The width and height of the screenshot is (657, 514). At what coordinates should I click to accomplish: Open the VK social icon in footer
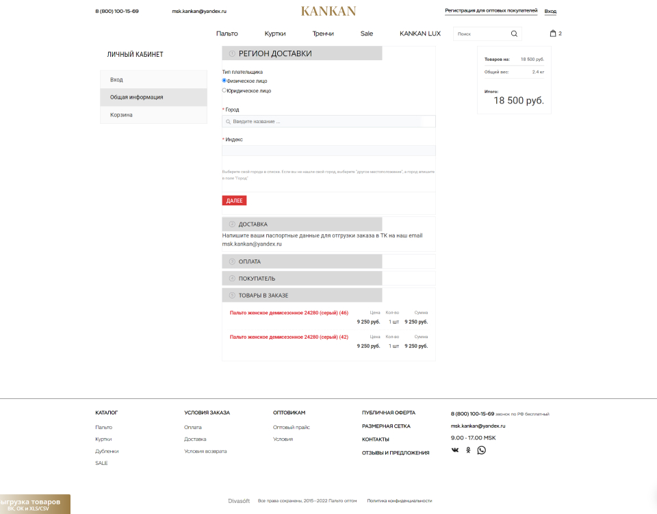click(x=455, y=450)
